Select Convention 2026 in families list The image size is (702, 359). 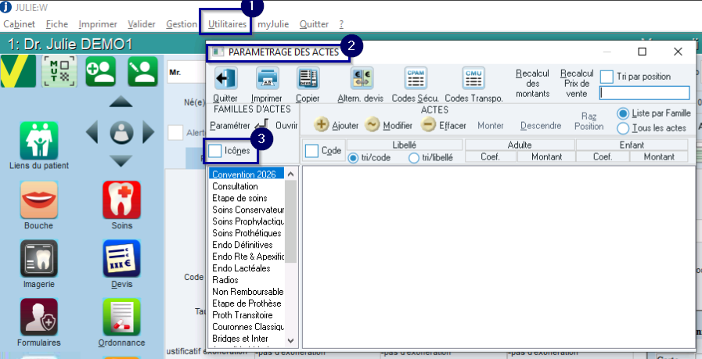click(247, 174)
